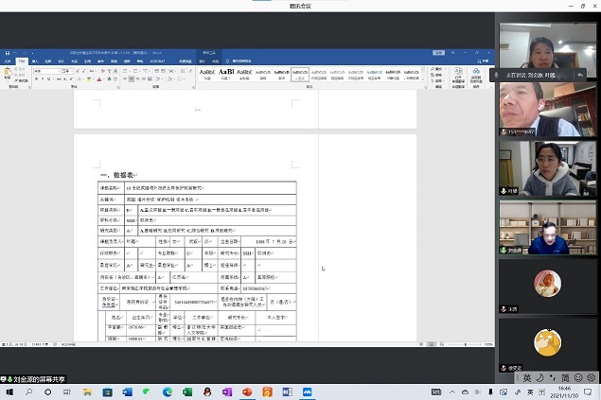Click the 英 input mode button
Image resolution: width=601 pixels, height=400 pixels.
click(x=527, y=378)
